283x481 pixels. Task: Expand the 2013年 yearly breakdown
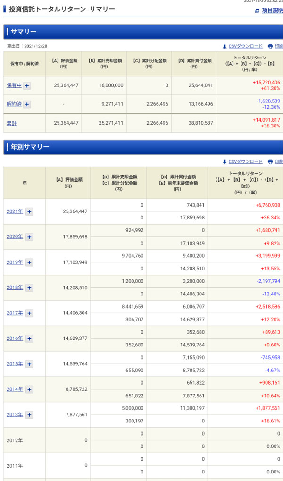click(x=29, y=415)
